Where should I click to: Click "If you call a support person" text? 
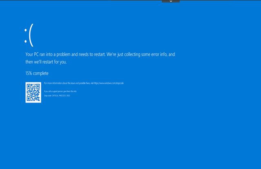60,91
